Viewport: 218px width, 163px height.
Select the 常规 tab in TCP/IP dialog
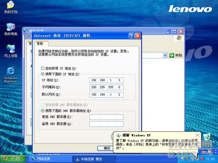point(41,44)
